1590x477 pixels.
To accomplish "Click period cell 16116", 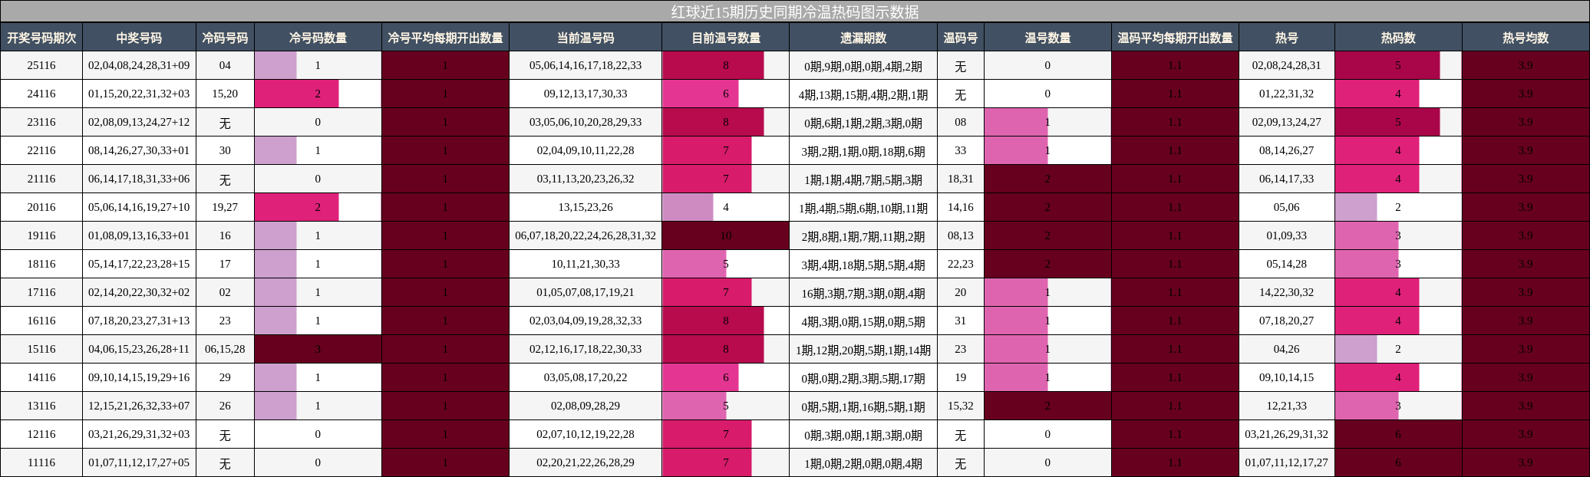I will pos(41,321).
